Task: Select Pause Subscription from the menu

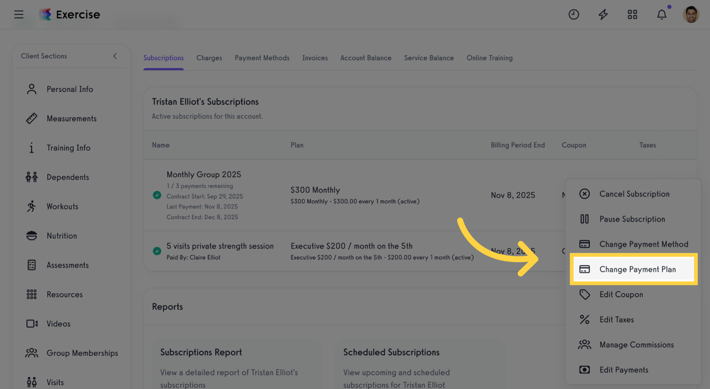Action: 632,219
